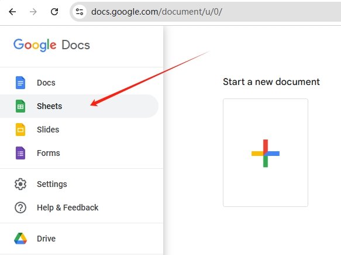341x255 pixels.
Task: Click the Help question mark icon
Action: (20, 208)
